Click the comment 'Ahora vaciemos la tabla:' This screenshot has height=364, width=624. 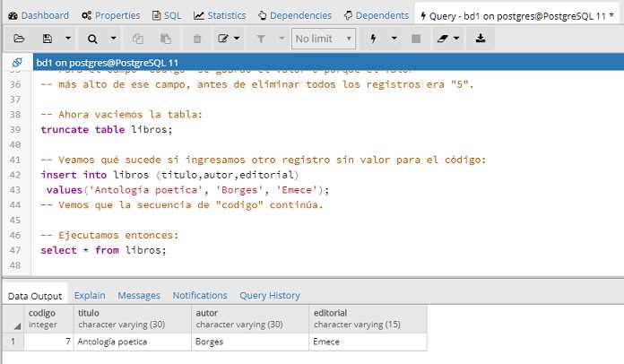point(121,115)
